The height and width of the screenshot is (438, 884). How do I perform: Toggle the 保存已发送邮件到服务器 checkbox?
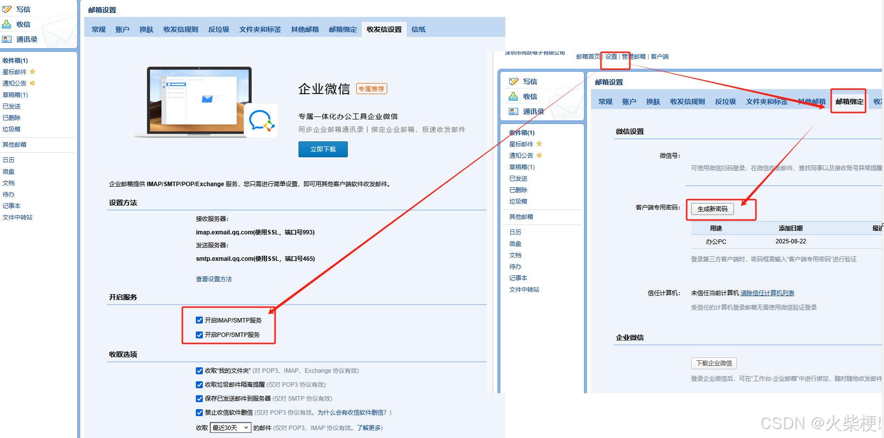(199, 398)
